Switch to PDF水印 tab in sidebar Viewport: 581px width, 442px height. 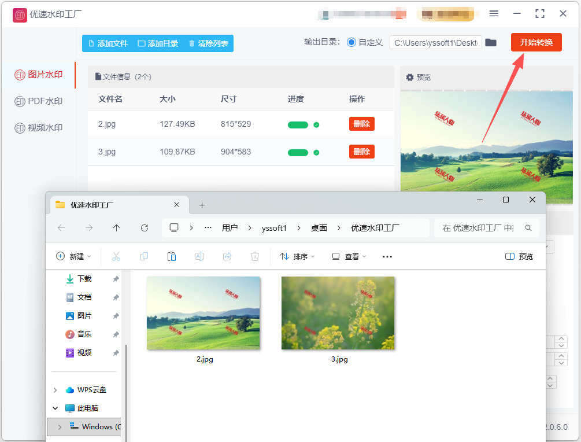coord(39,101)
